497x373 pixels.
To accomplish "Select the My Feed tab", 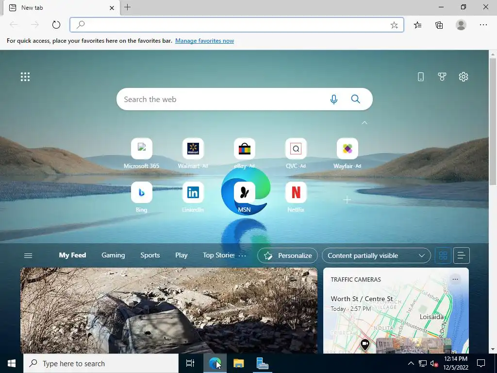I will click(72, 255).
